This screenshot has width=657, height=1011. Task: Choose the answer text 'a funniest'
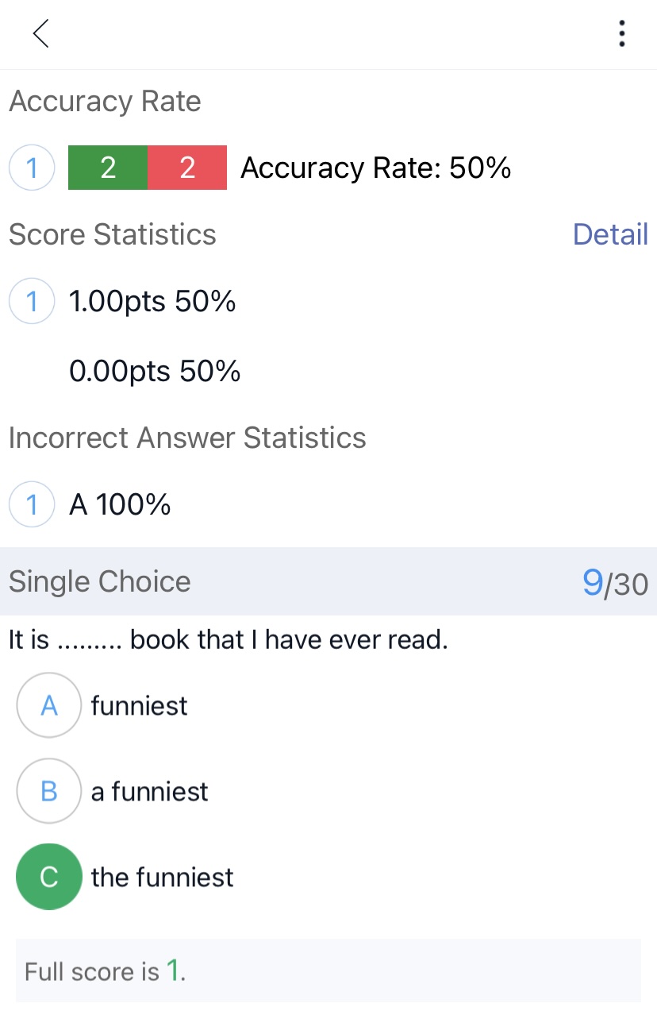150,791
